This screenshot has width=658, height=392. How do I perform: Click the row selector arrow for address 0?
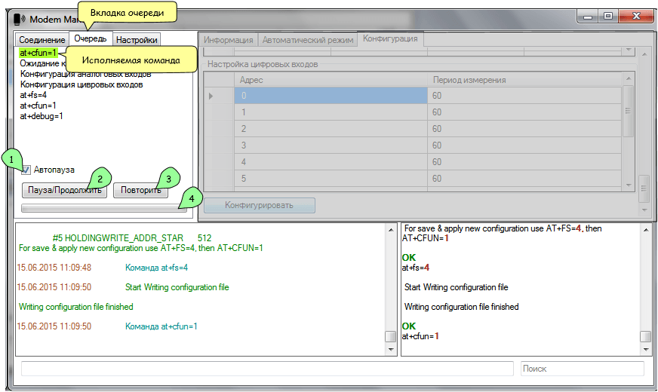pyautogui.click(x=211, y=96)
